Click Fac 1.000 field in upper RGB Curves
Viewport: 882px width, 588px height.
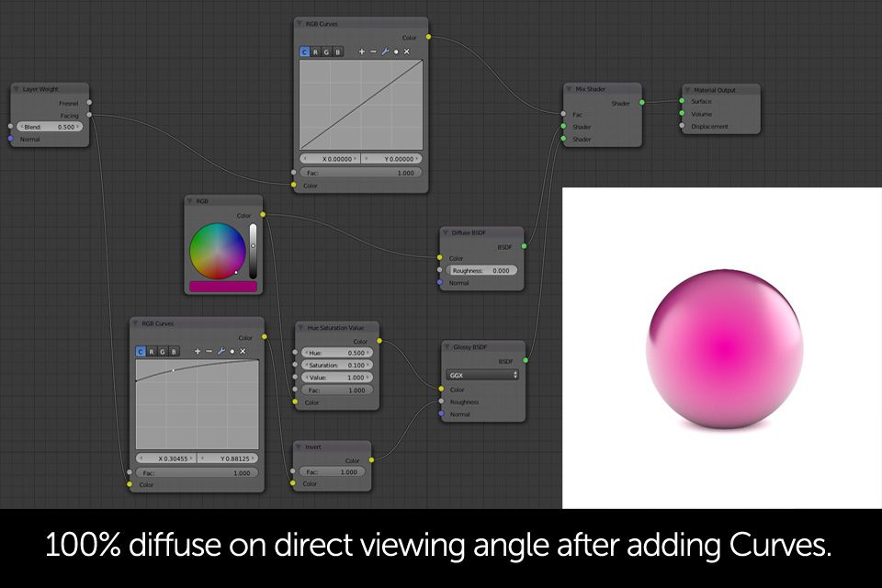tap(360, 173)
